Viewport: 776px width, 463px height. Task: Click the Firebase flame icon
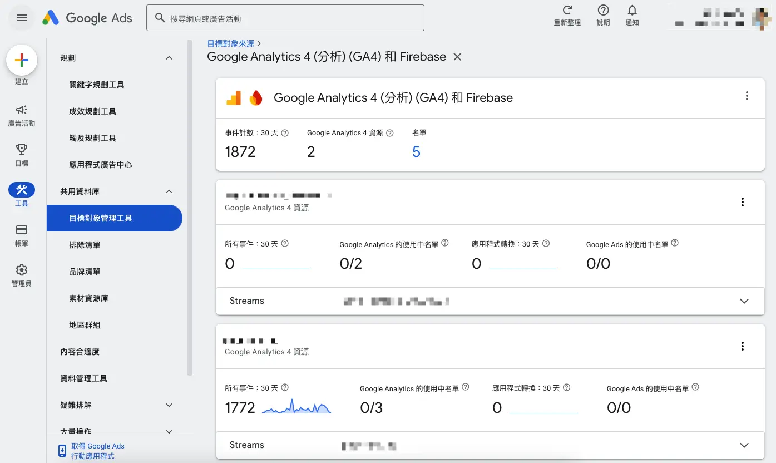click(x=256, y=98)
